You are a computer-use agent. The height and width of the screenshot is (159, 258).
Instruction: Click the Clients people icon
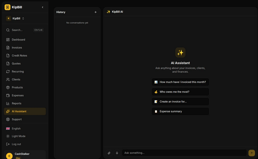tap(8, 79)
